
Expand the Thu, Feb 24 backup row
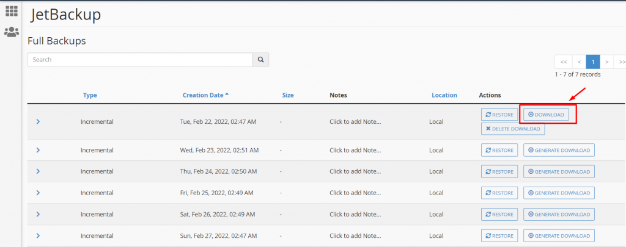(x=38, y=171)
